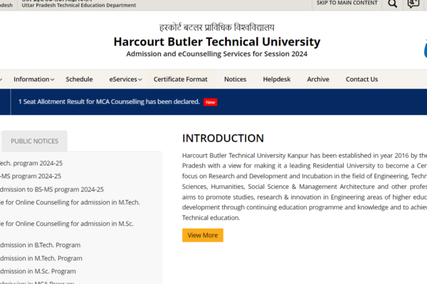The height and width of the screenshot is (284, 427).
Task: Click the screen reader access icon
Action: point(413,4)
